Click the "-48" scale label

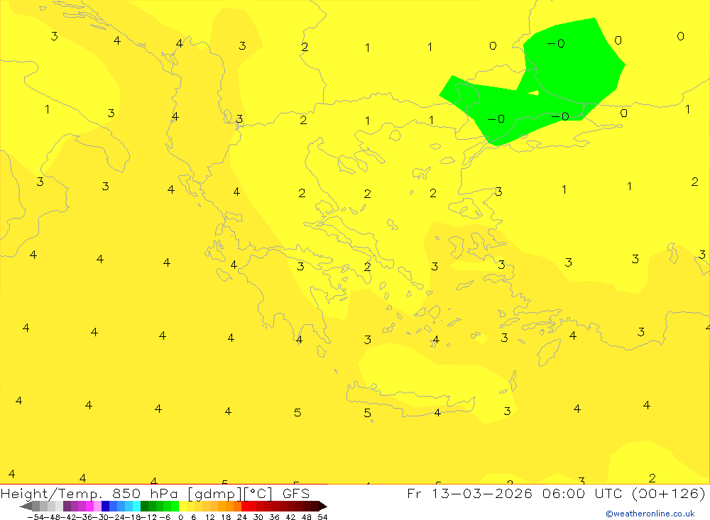(x=53, y=517)
